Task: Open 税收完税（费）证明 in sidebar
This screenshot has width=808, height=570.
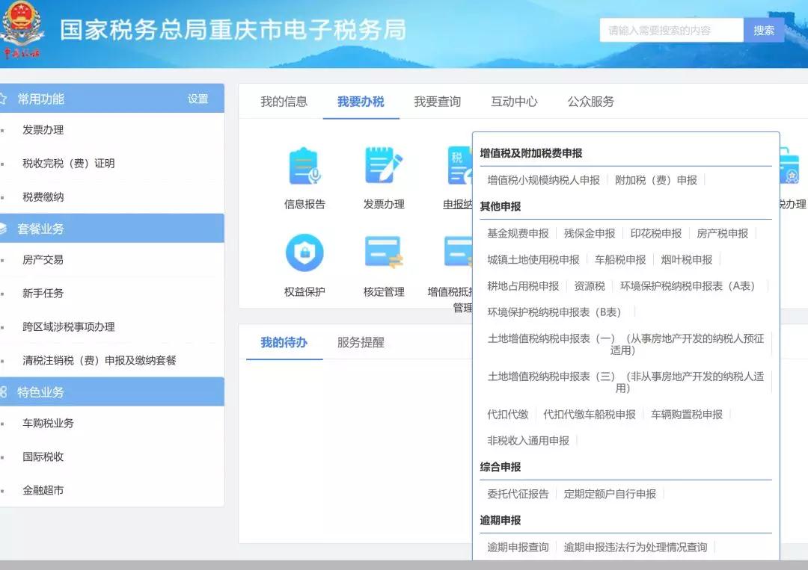Action: tap(69, 163)
